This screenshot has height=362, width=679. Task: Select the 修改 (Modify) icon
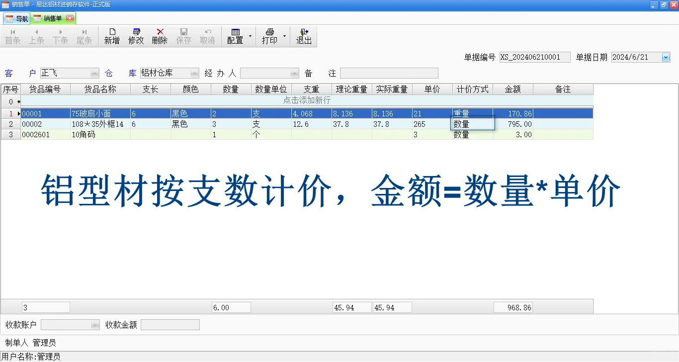pos(136,36)
